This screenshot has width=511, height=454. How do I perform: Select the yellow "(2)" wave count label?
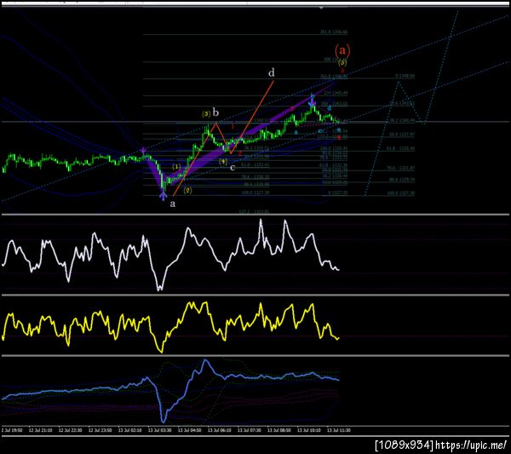[x=187, y=190]
